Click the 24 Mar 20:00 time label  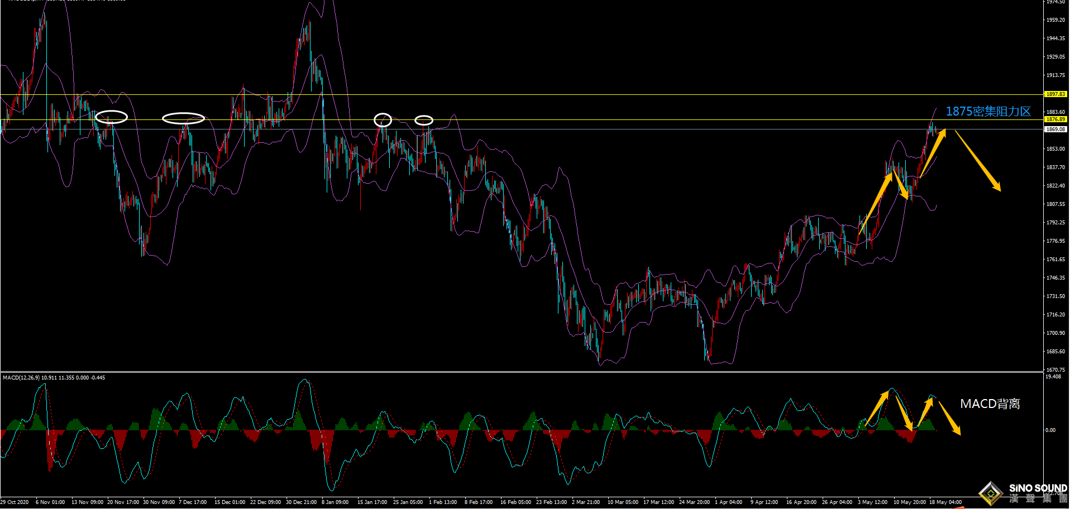point(694,502)
